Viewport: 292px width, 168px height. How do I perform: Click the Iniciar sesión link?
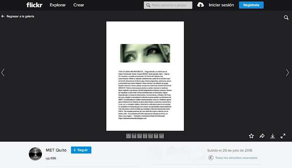(x=221, y=5)
